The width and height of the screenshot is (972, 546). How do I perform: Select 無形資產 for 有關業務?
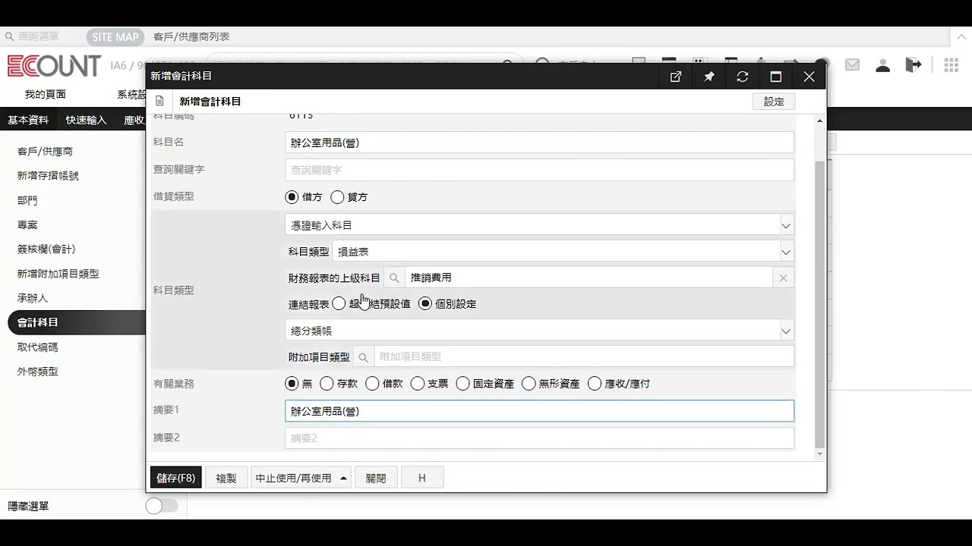tap(529, 384)
